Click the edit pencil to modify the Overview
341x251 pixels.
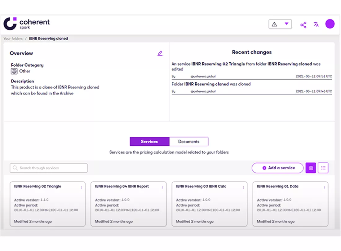pos(160,53)
